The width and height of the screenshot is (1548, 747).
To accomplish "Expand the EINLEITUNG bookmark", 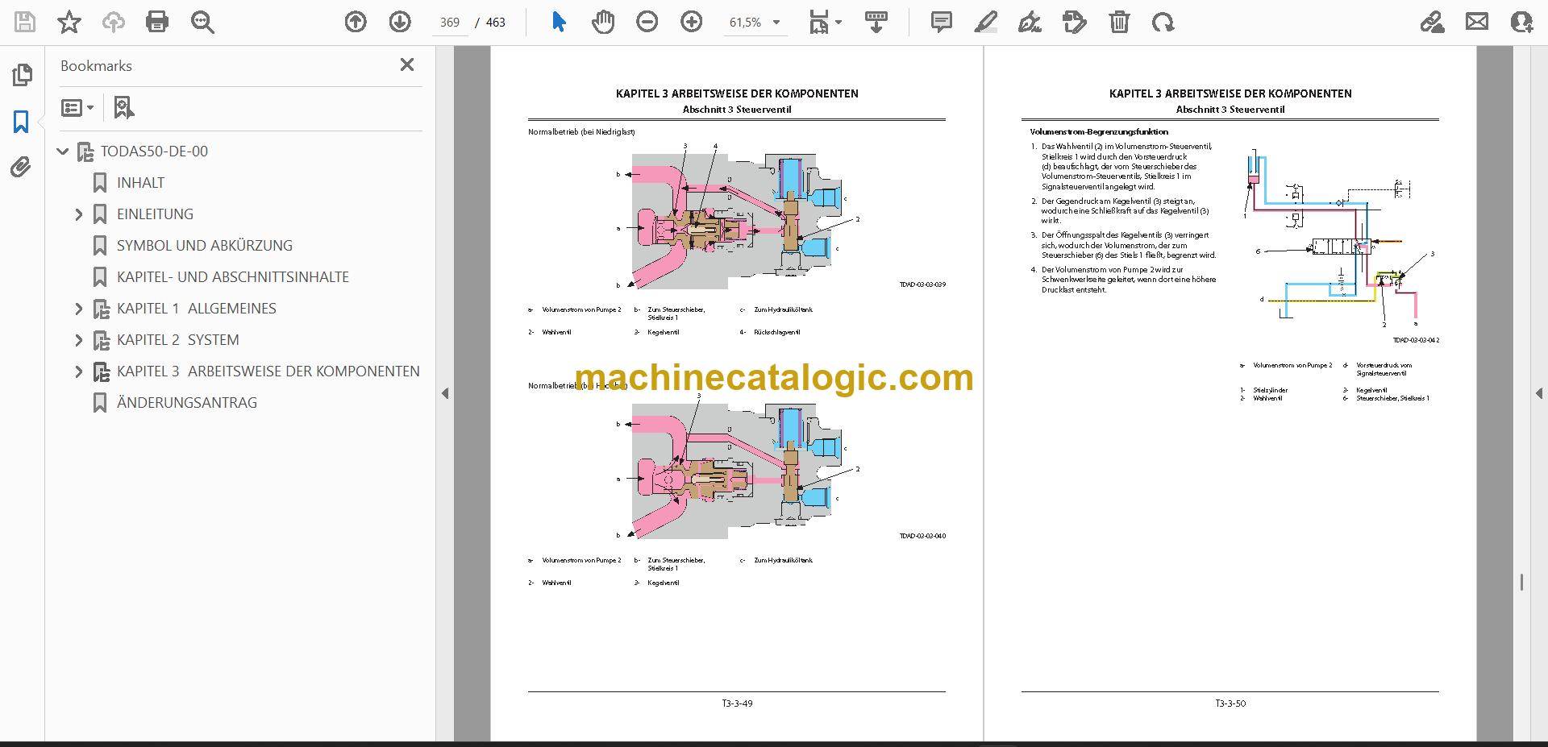I will 78,214.
